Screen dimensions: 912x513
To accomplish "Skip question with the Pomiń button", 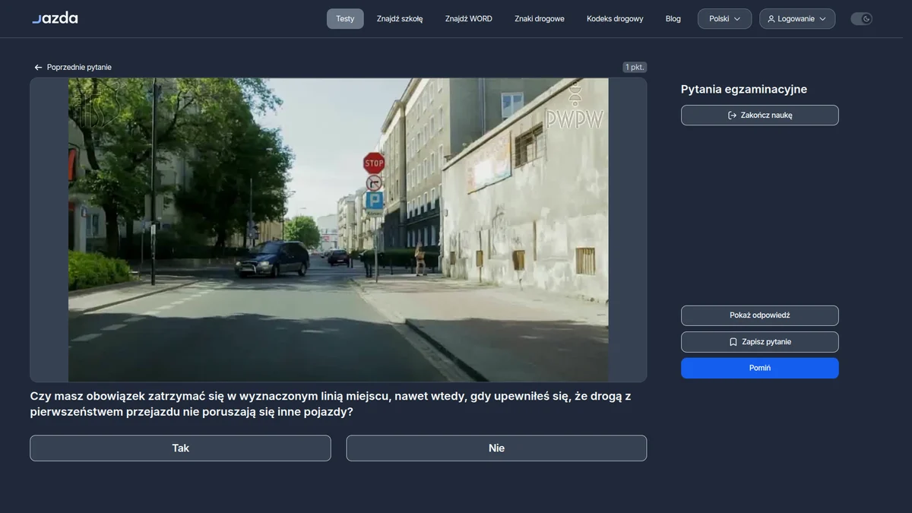I will click(760, 368).
